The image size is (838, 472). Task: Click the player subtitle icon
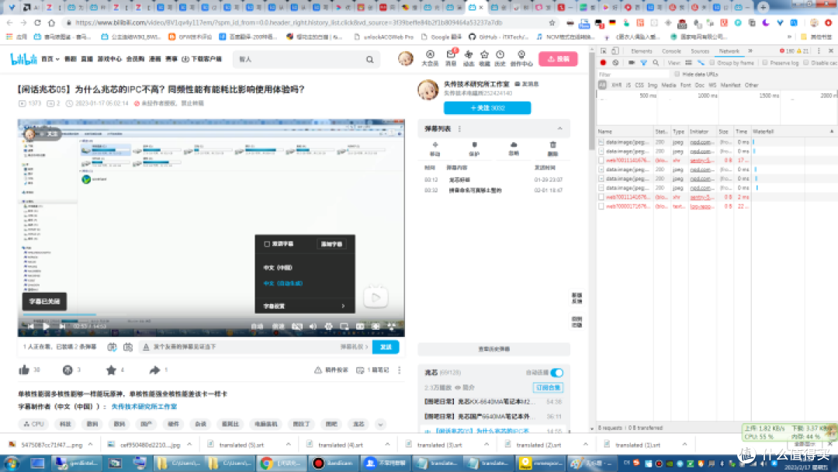(x=297, y=326)
